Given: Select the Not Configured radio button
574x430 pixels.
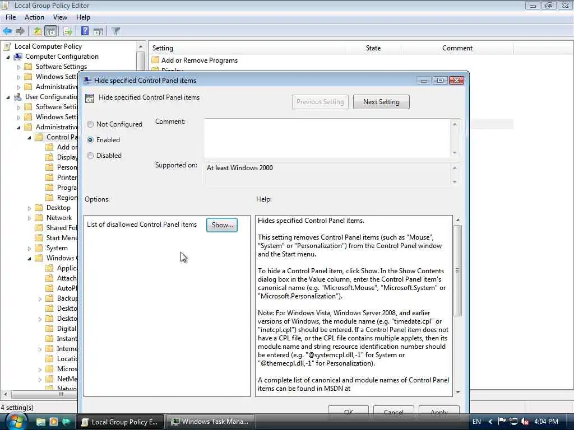Looking at the screenshot, I should coord(90,124).
